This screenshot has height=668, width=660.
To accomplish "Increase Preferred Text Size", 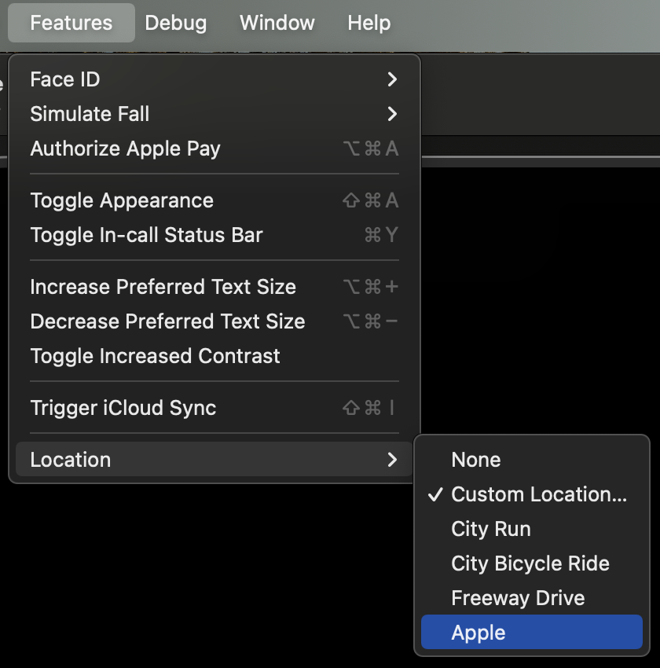I will [x=214, y=287].
